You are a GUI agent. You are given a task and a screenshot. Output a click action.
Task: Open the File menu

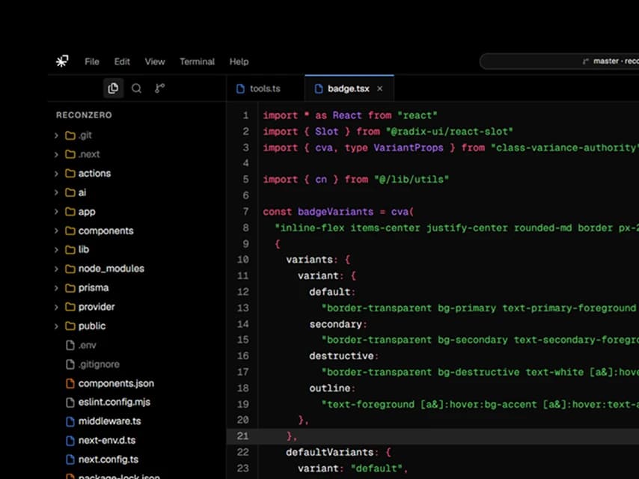(92, 61)
